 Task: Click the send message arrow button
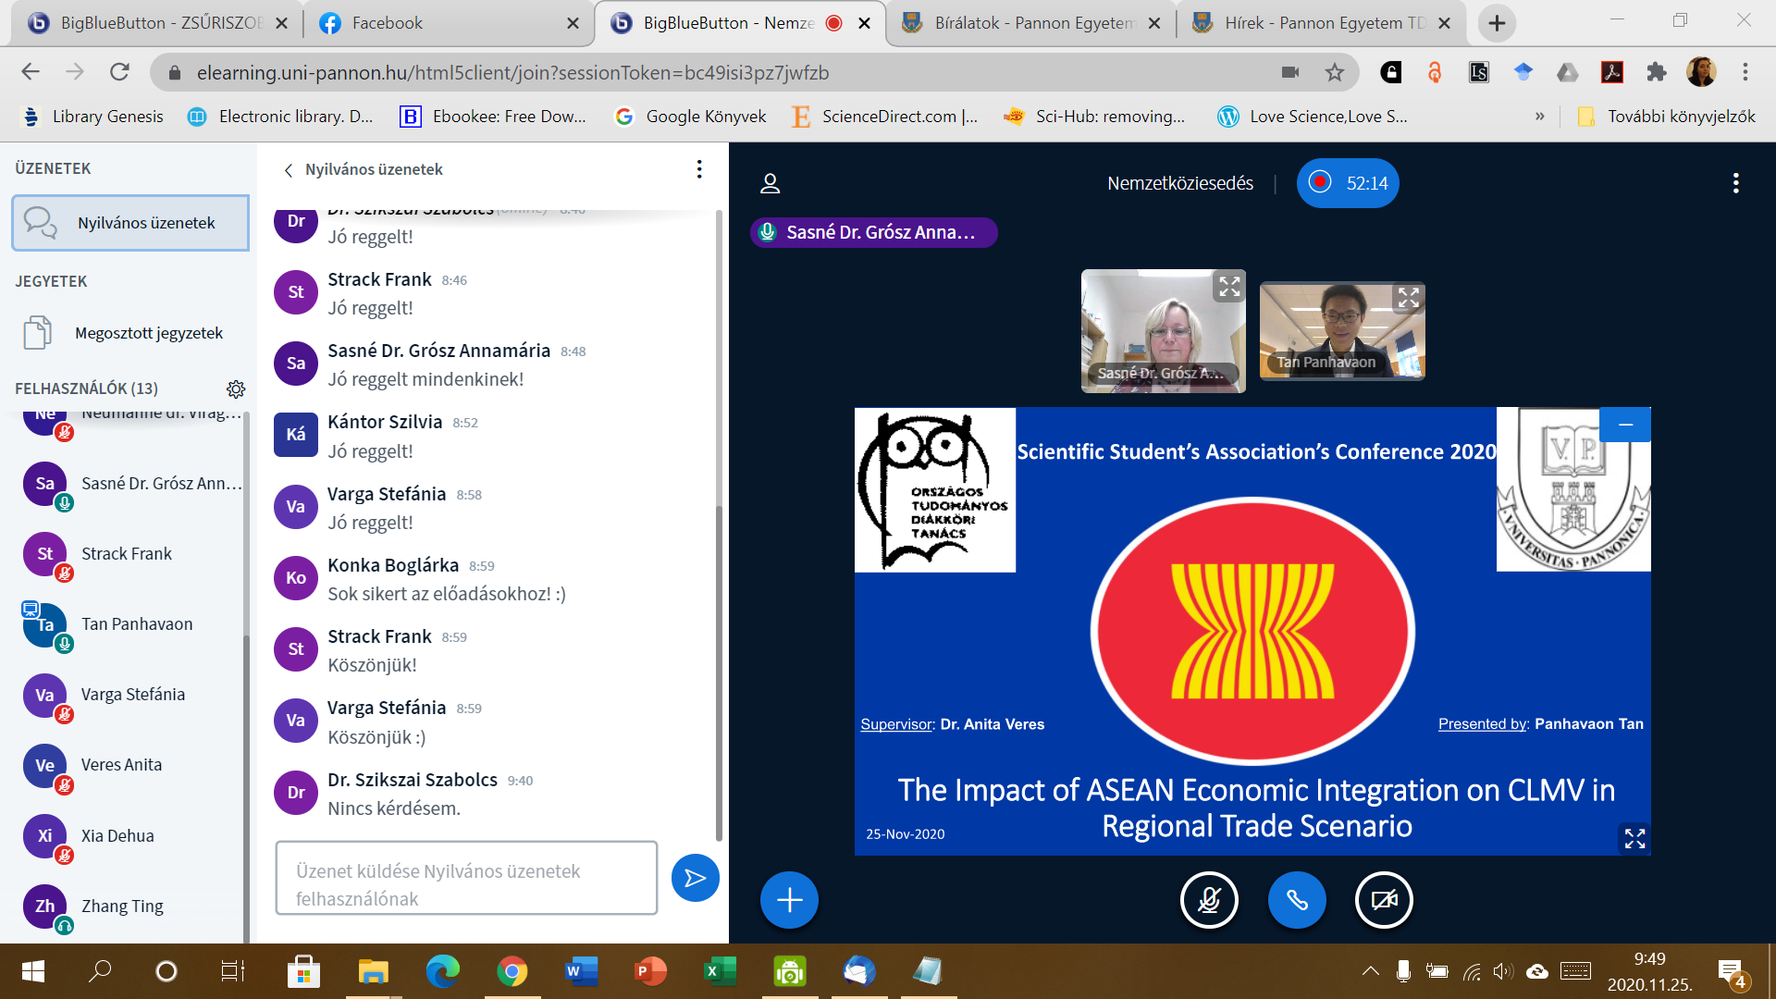coord(695,878)
